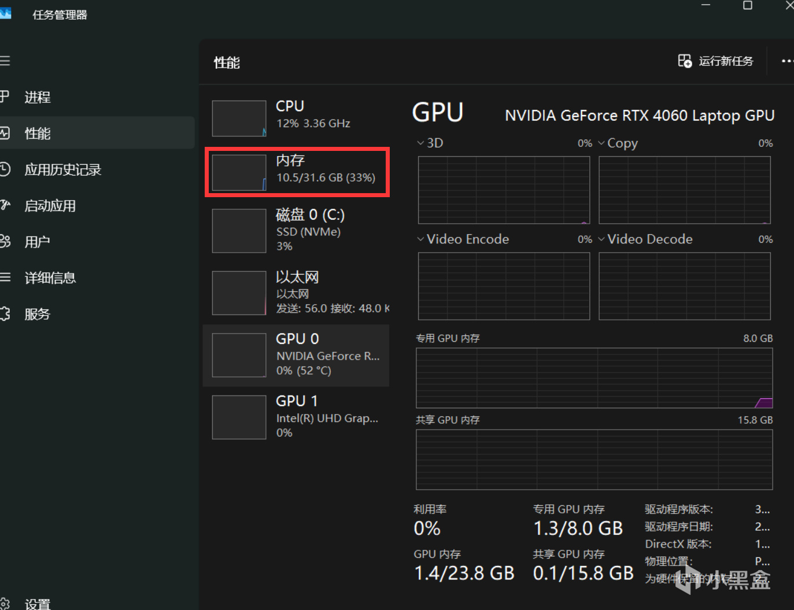This screenshot has height=610, width=794.
Task: Click the driver date (驱动程序日期) label
Action: click(x=679, y=527)
